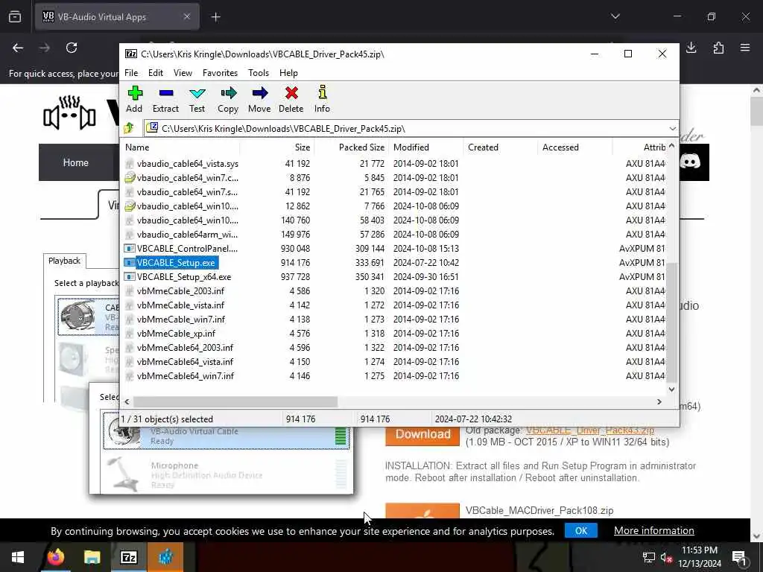The height and width of the screenshot is (572, 763).
Task: Sort by the Accessed column header
Action: tap(574, 147)
